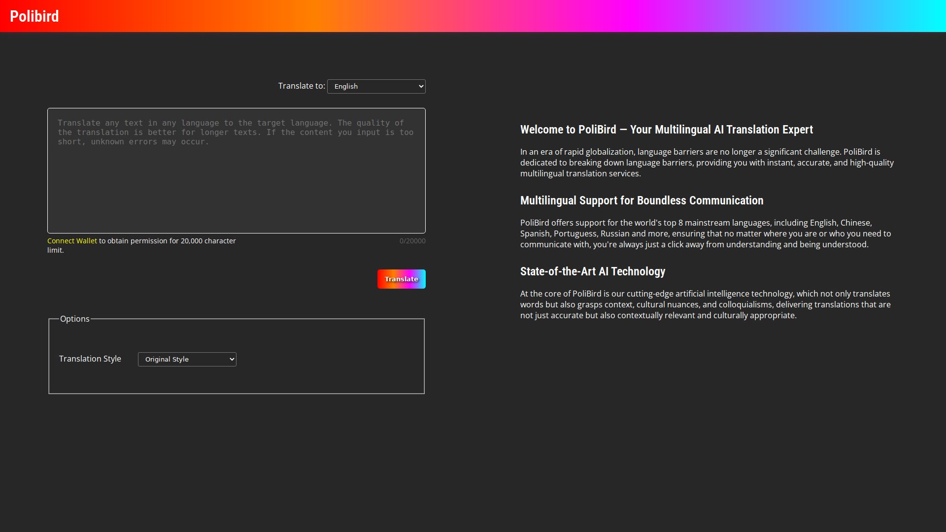Image resolution: width=946 pixels, height=532 pixels.
Task: Click the paragraph about top 8 languages
Action: (x=705, y=233)
